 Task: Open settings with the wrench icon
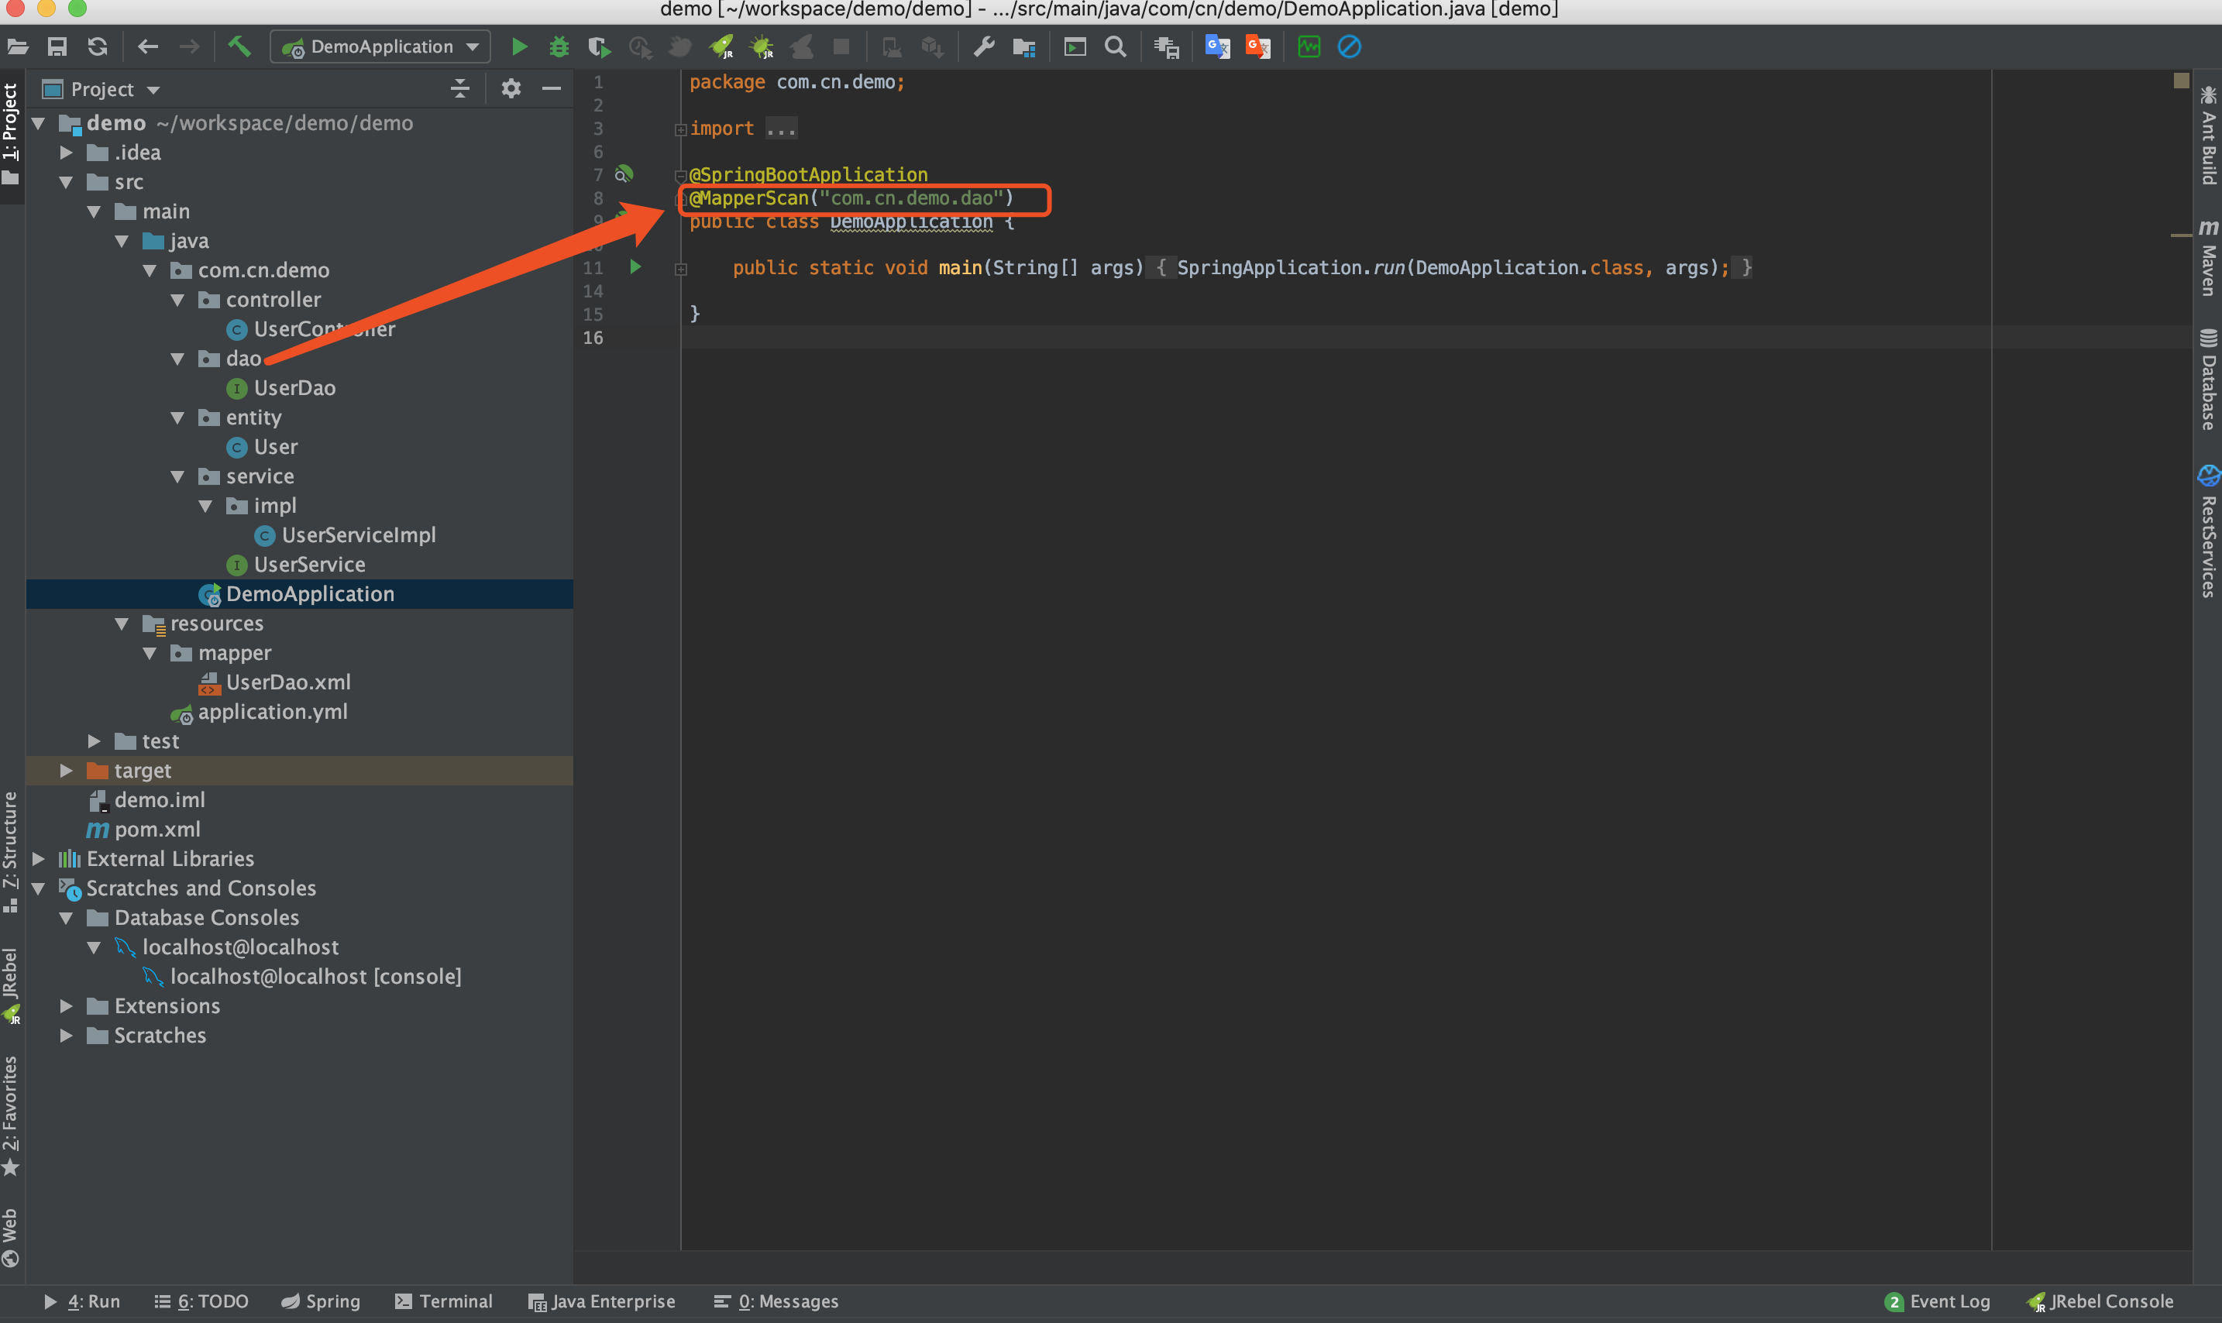pos(983,46)
